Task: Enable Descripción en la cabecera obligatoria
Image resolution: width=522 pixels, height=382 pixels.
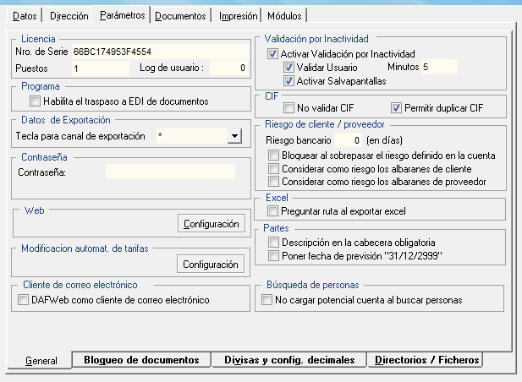Action: pos(273,242)
